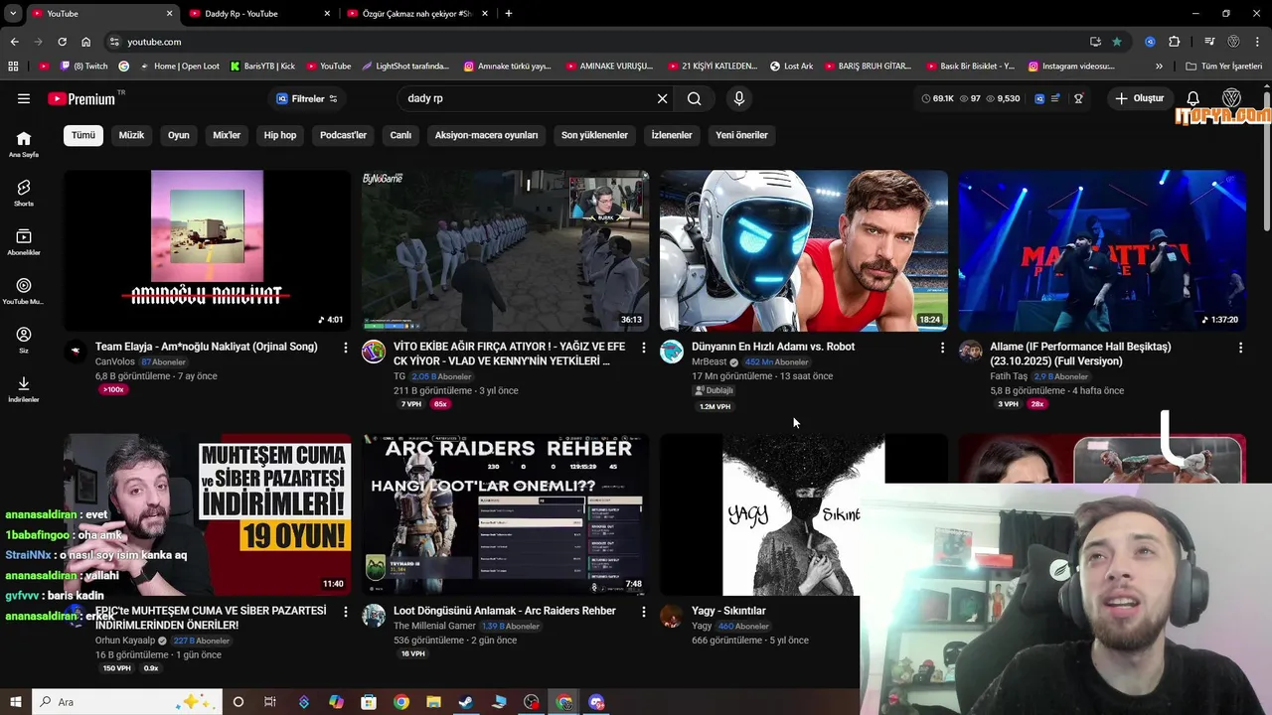
Task: Select the Mix'ler filter chip
Action: coord(227,135)
